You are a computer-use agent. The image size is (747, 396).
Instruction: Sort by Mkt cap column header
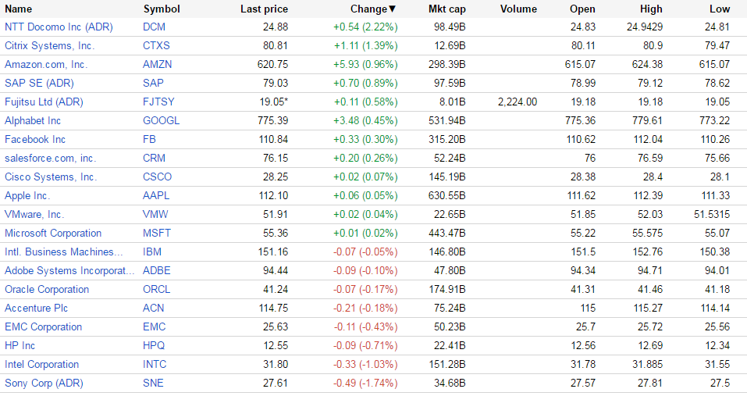click(x=446, y=9)
